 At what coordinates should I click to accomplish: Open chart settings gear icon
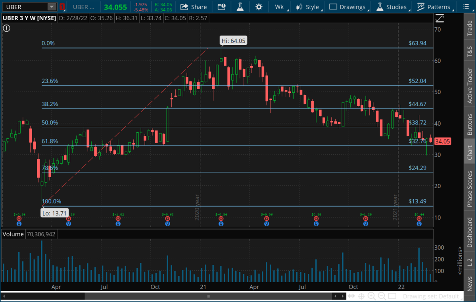(259, 7)
